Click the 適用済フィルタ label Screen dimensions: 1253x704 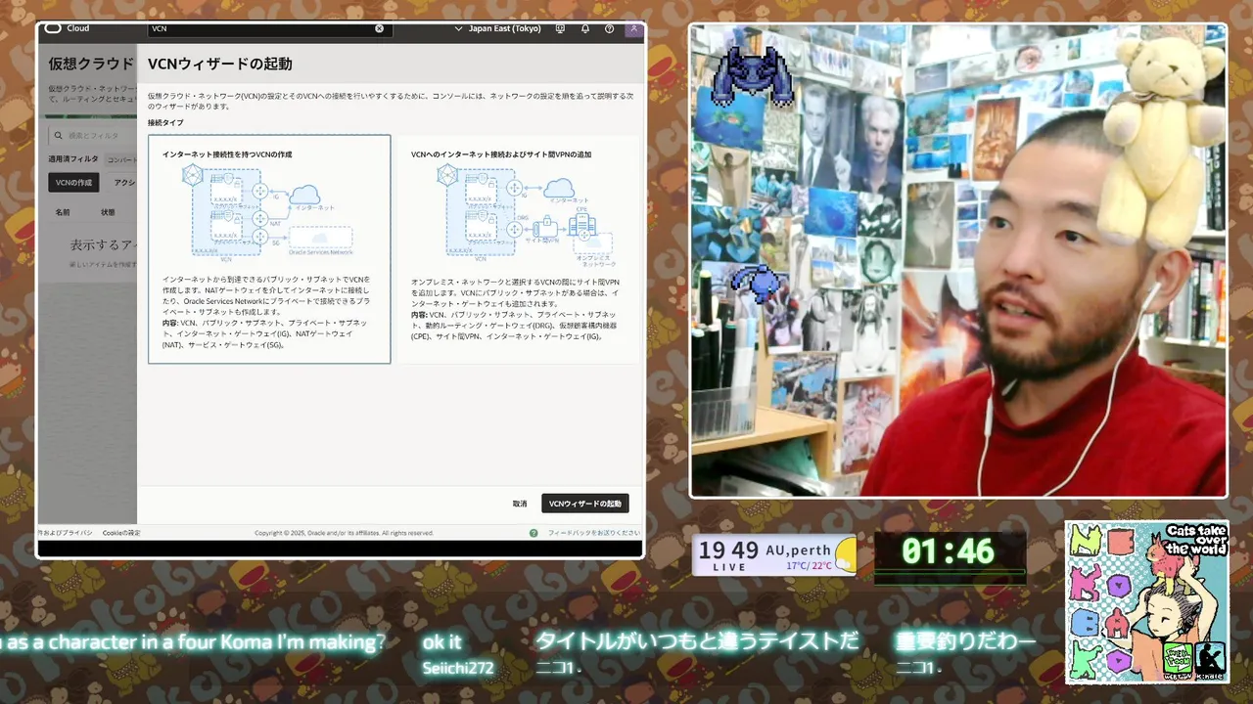[73, 158]
